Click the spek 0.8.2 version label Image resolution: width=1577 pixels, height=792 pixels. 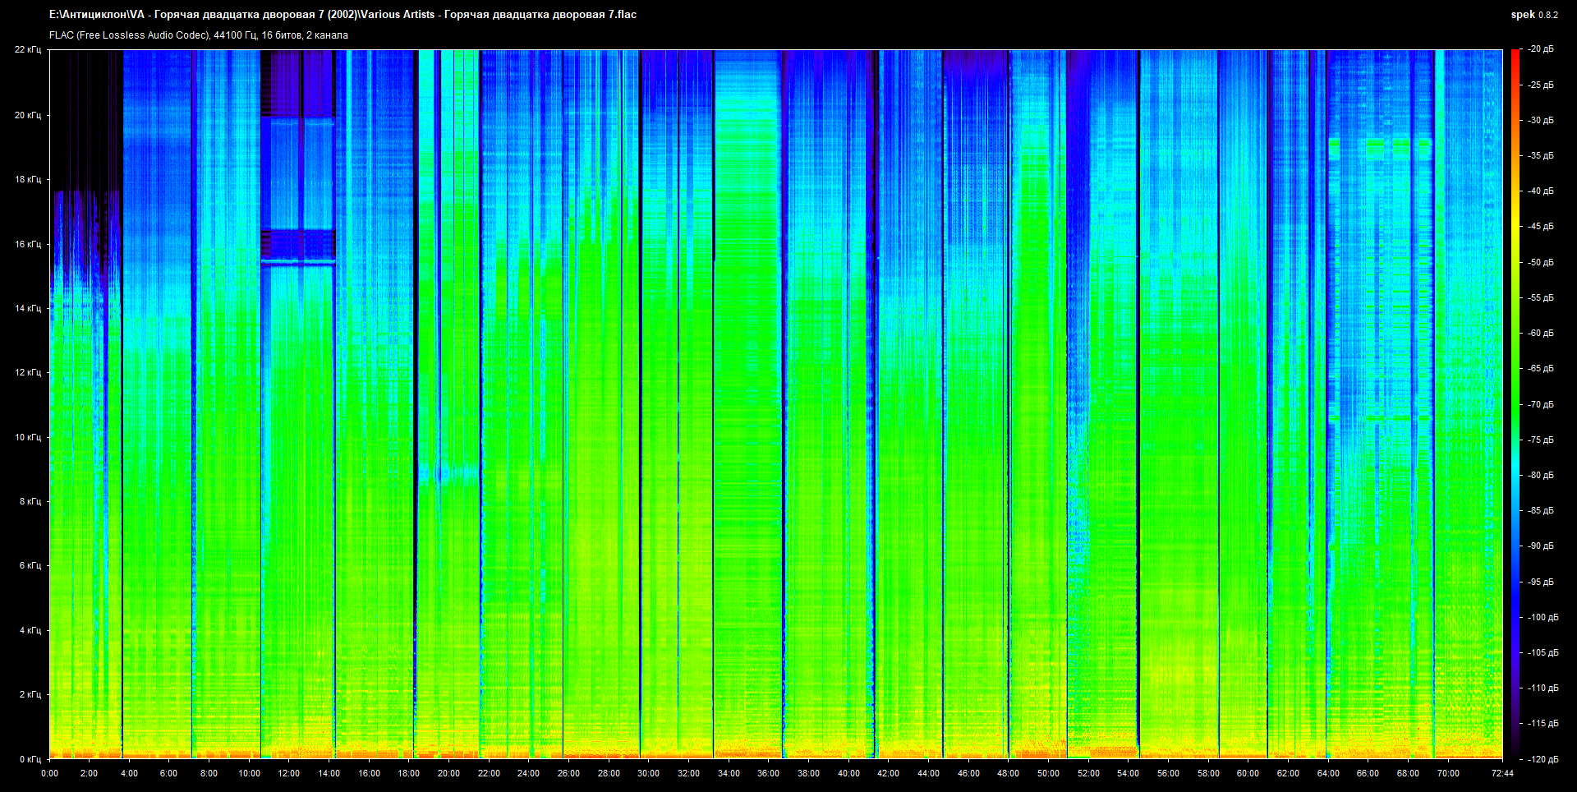[1533, 15]
